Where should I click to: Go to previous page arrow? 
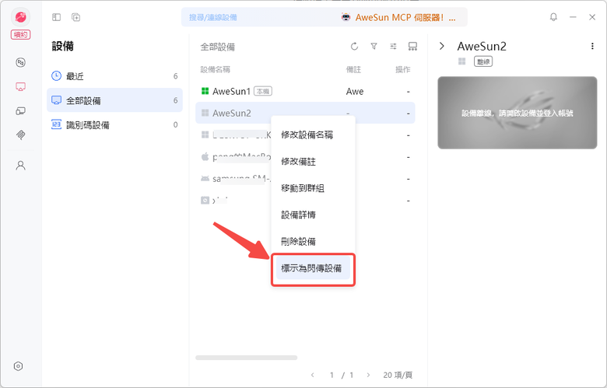click(312, 375)
